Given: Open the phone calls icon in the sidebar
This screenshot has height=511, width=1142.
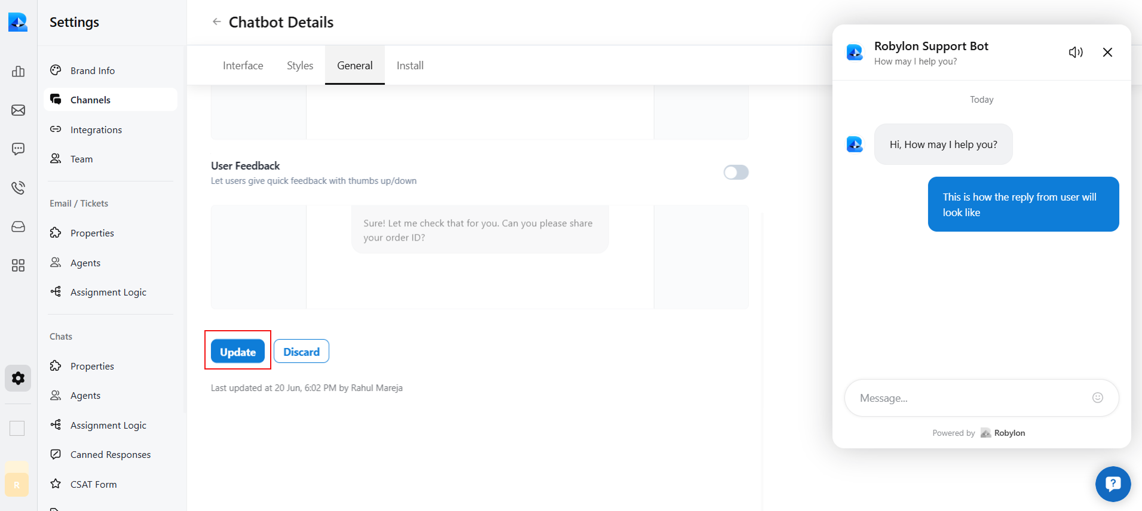Looking at the screenshot, I should click(18, 187).
